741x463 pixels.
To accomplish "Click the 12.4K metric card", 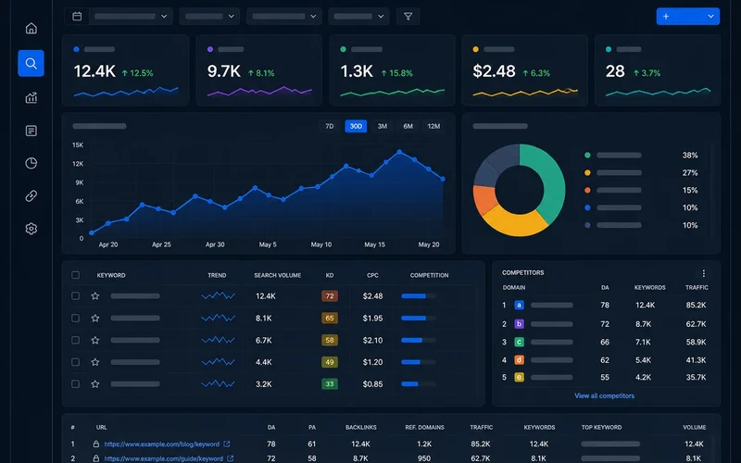I will pos(126,70).
